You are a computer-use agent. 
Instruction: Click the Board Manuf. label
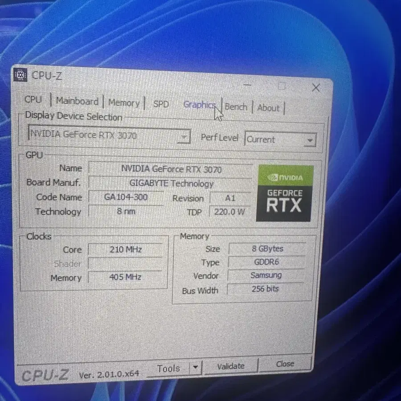(x=53, y=182)
